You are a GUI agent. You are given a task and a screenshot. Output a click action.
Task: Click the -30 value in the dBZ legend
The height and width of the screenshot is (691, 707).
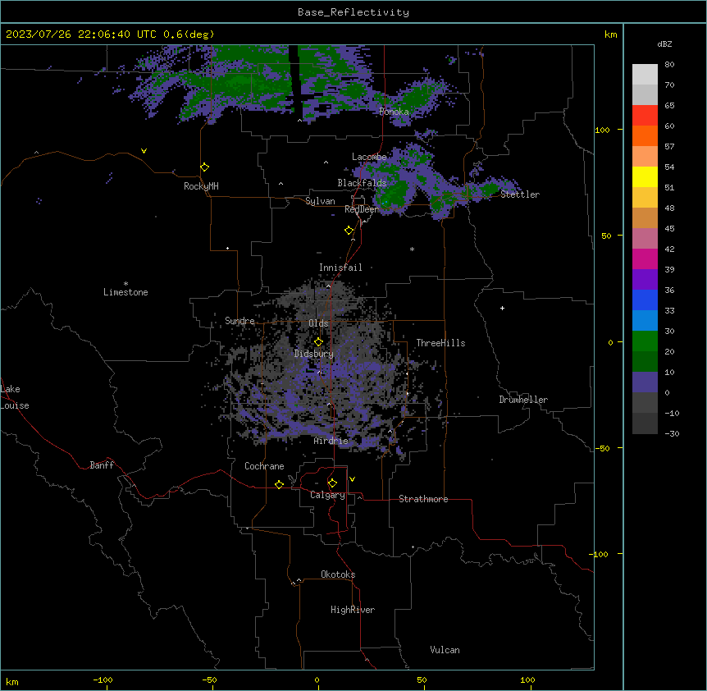click(672, 433)
